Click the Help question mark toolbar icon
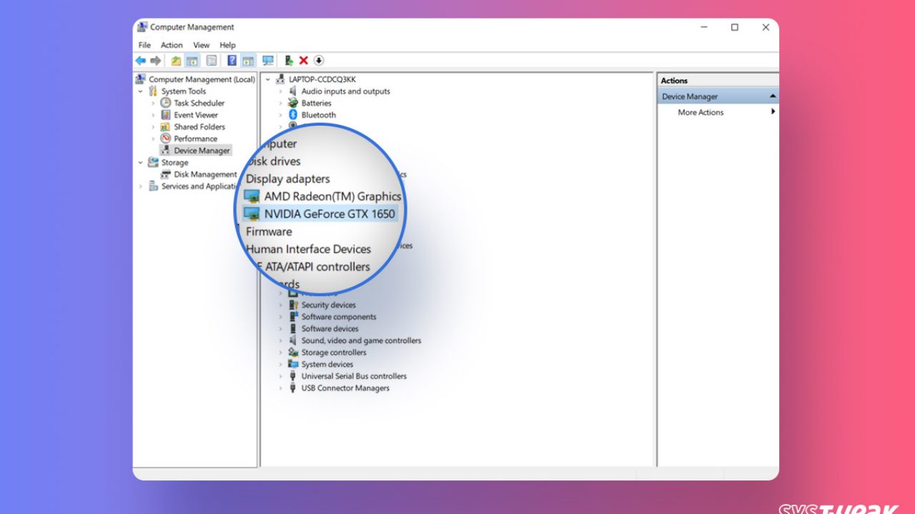The height and width of the screenshot is (514, 915). 232,61
